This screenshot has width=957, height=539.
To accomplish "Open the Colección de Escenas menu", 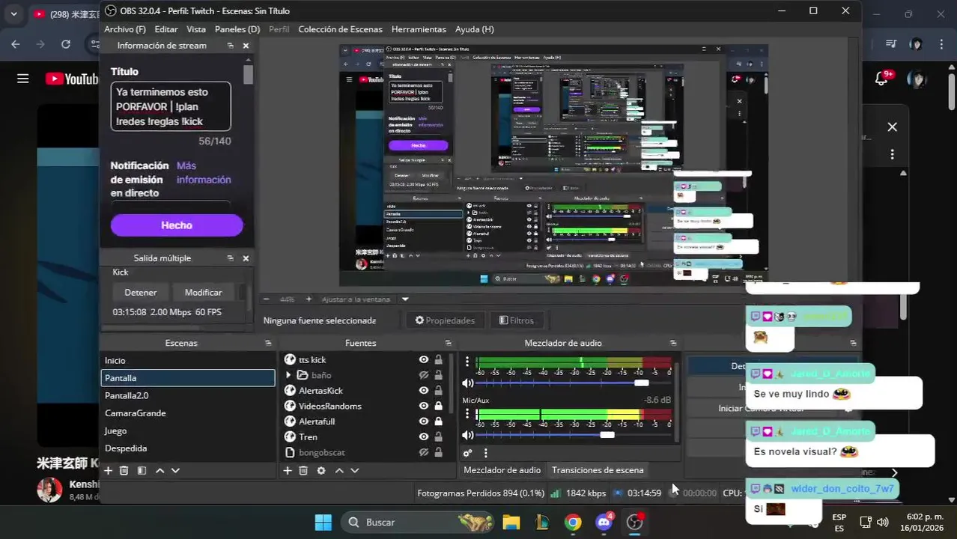I will click(340, 29).
